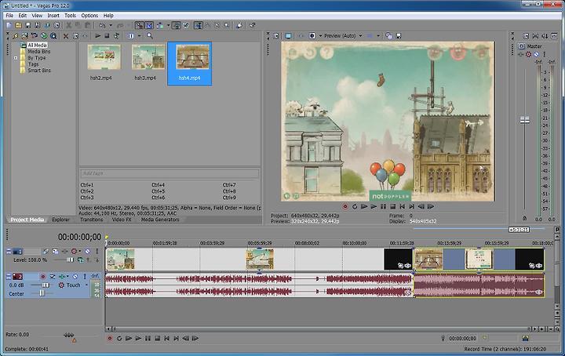
Task: Open Touch automation mode dropdown on audio track
Action: coord(86,285)
